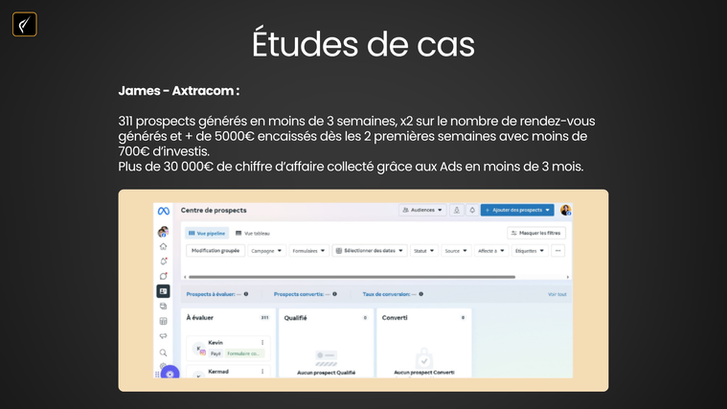This screenshot has width=727, height=409.
Task: Click the Taux de conversion label
Action: (x=386, y=294)
